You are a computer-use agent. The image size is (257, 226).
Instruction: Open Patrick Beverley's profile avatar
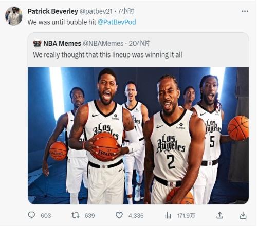(14, 16)
